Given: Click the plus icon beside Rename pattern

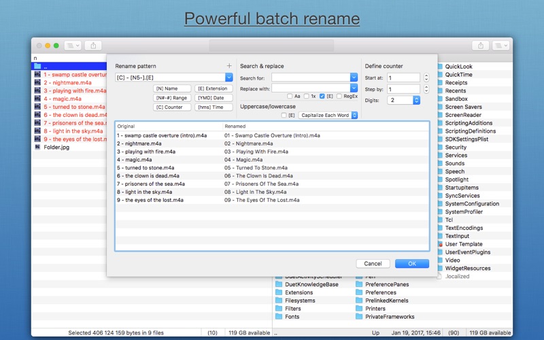Looking at the screenshot, I should (x=229, y=66).
